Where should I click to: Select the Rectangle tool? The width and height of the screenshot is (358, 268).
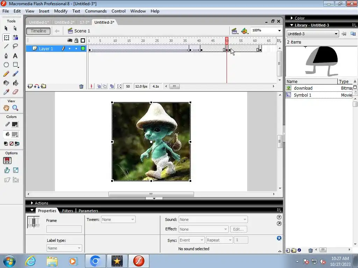pyautogui.click(x=15, y=65)
